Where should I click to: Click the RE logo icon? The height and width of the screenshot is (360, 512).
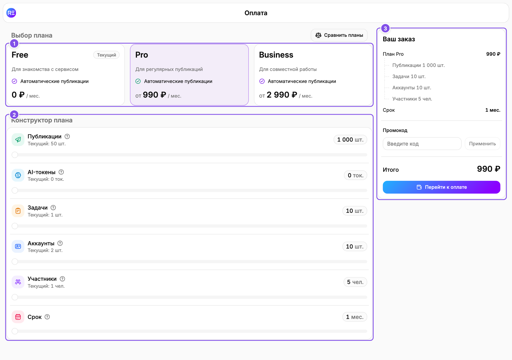pyautogui.click(x=11, y=13)
